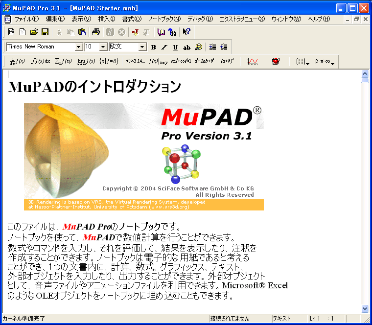
Task: Open the help book icon
Action: coord(161,32)
